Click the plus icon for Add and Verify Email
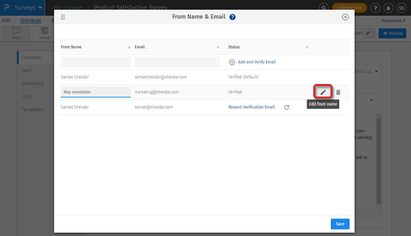The width and height of the screenshot is (411, 236). [x=232, y=62]
